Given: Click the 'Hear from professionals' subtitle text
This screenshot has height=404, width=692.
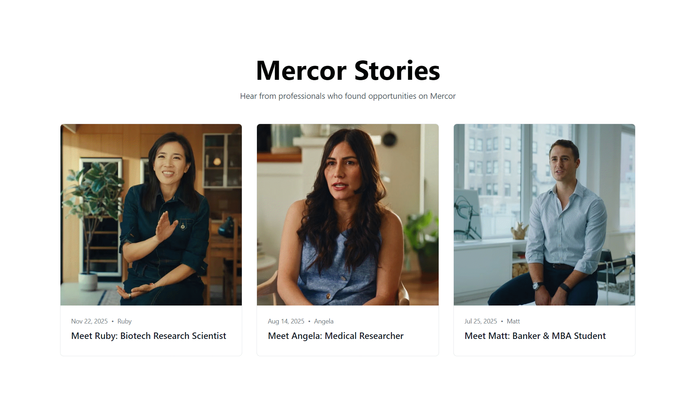Looking at the screenshot, I should [x=348, y=96].
